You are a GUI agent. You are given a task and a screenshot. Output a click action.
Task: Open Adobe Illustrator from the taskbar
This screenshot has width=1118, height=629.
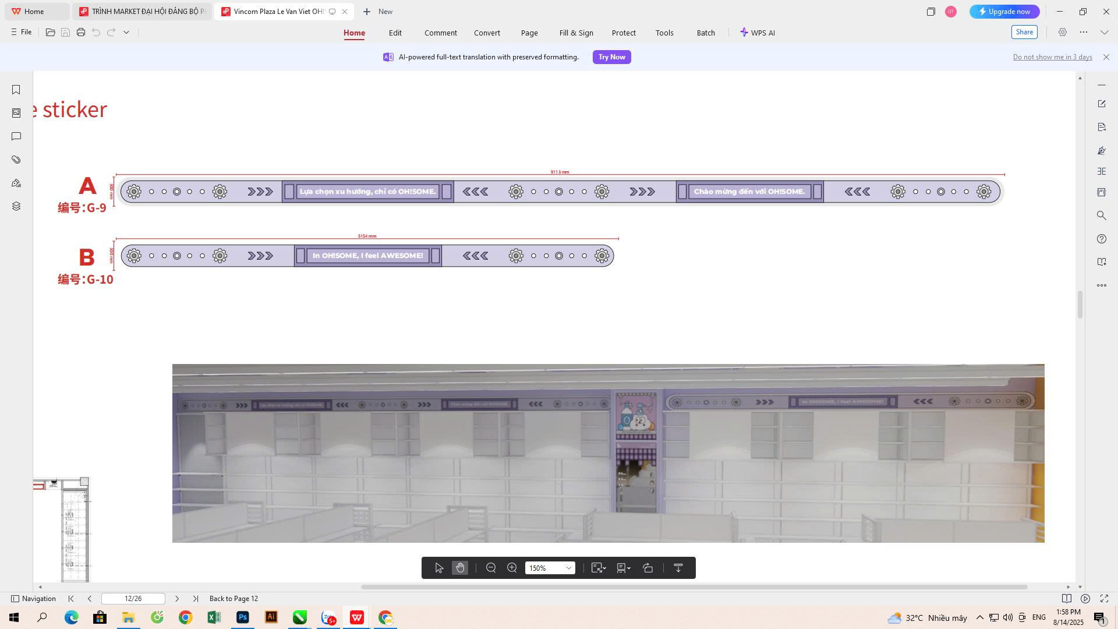271,617
